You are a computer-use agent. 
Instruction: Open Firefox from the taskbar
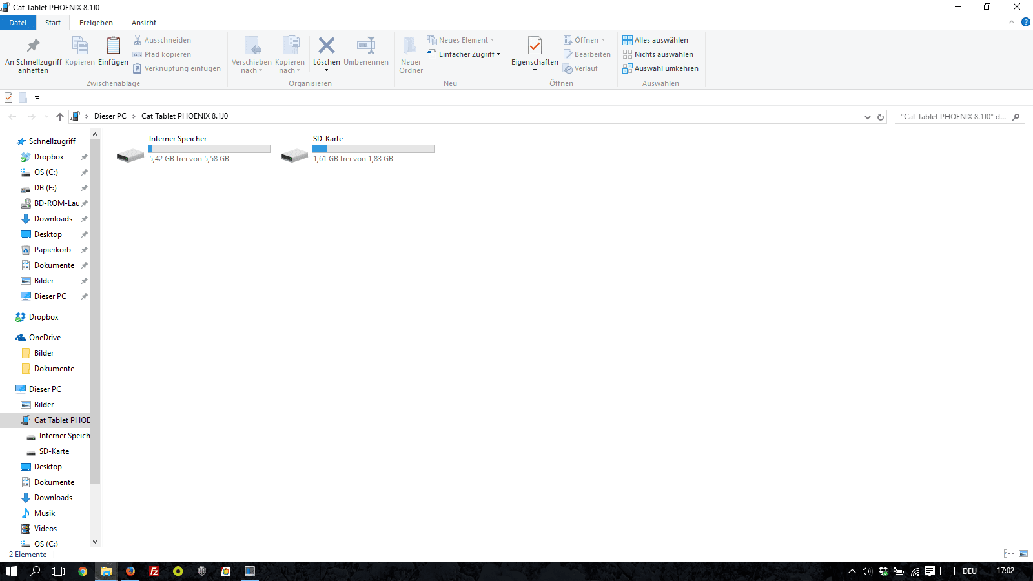(130, 571)
